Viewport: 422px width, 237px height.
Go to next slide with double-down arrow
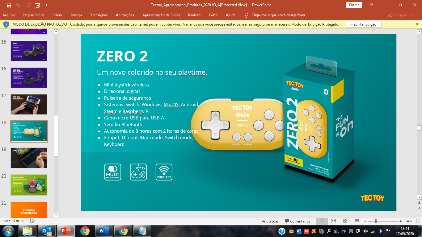[419, 208]
